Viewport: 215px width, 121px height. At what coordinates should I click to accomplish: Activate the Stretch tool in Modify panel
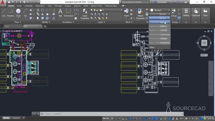coord(38,18)
